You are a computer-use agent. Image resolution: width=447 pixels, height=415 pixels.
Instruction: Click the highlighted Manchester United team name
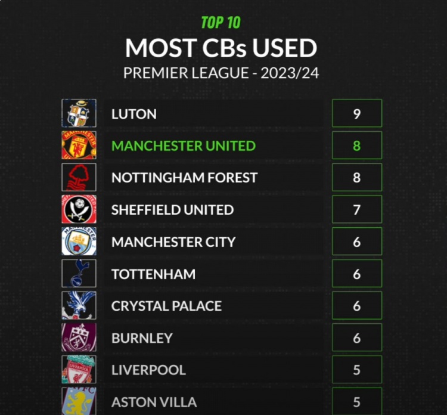coord(184,146)
